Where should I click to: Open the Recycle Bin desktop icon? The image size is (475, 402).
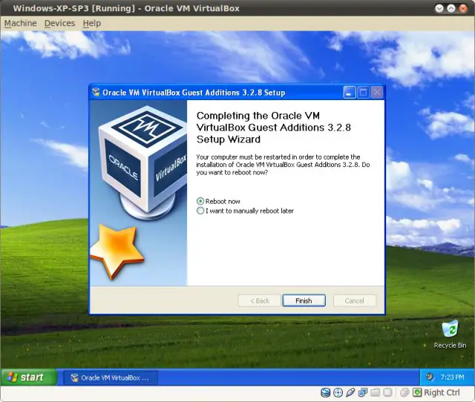[450, 335]
